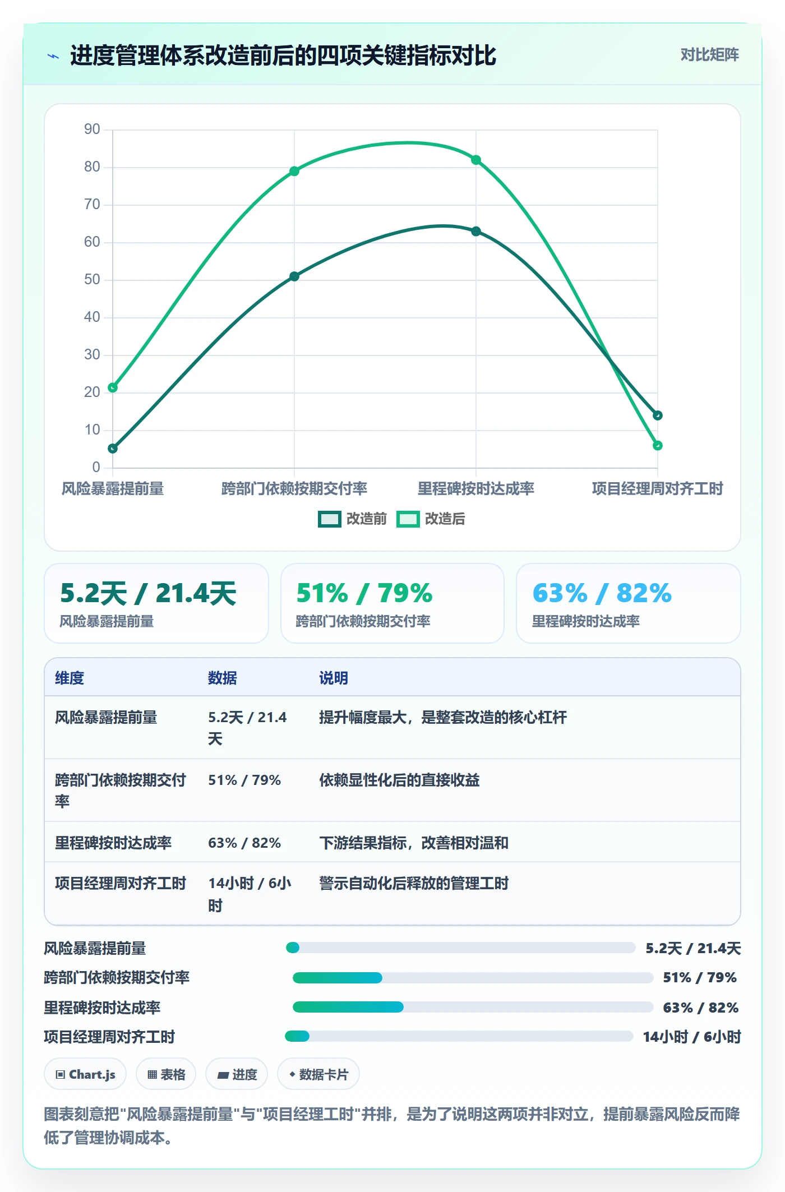The width and height of the screenshot is (785, 1192).
Task: Click the chart title heading text
Action: click(x=283, y=56)
